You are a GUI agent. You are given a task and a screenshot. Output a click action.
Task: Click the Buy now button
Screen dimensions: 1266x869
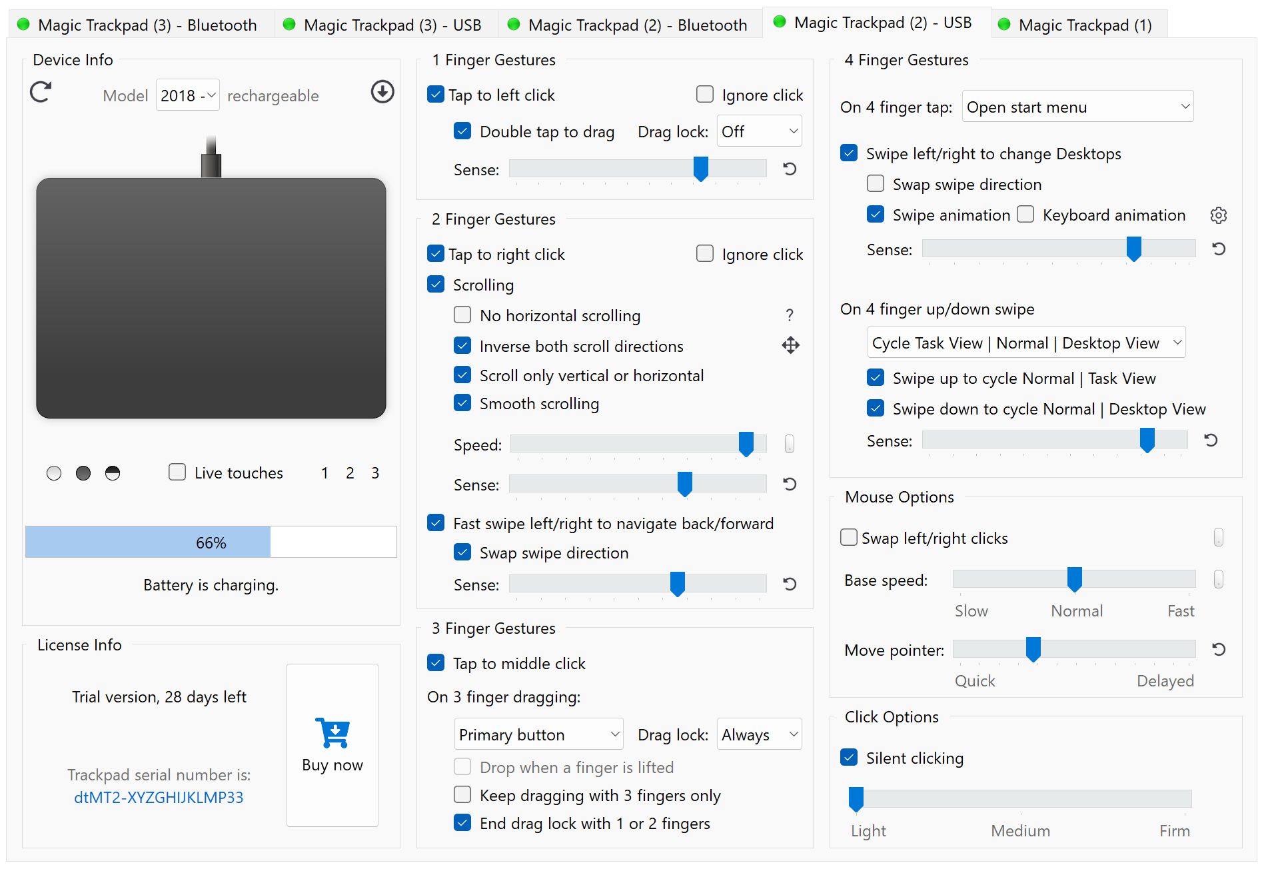(332, 764)
